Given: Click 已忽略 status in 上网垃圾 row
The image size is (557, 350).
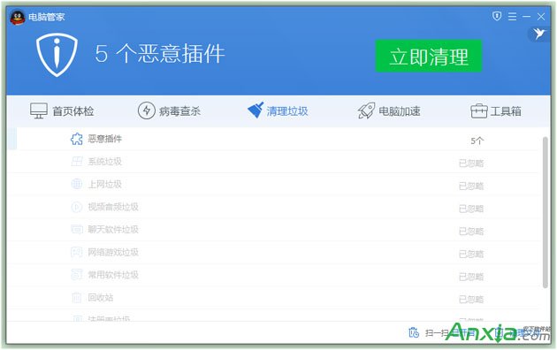Looking at the screenshot, I should pos(471,186).
